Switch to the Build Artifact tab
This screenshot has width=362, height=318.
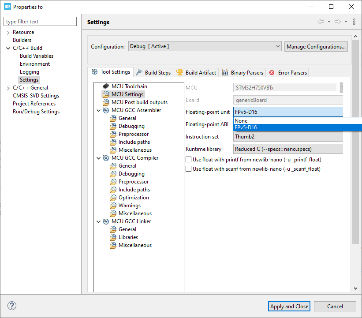coord(196,72)
